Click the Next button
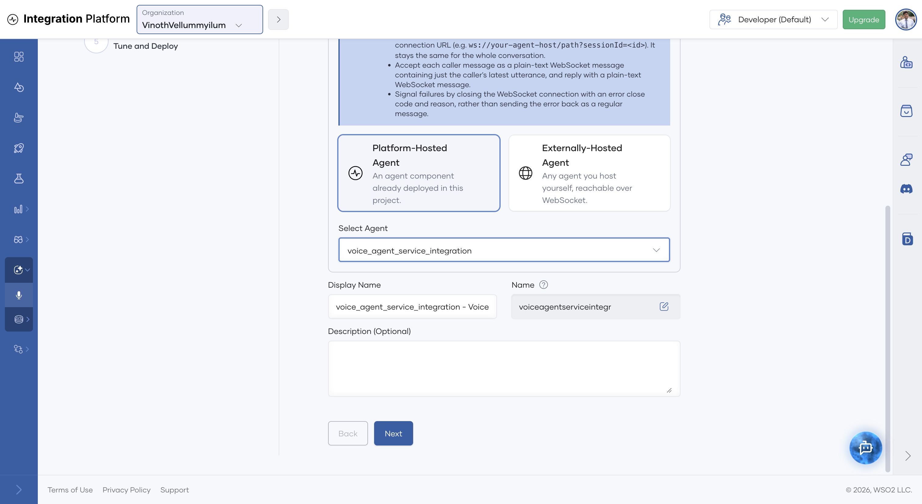This screenshot has width=922, height=504. tap(393, 433)
